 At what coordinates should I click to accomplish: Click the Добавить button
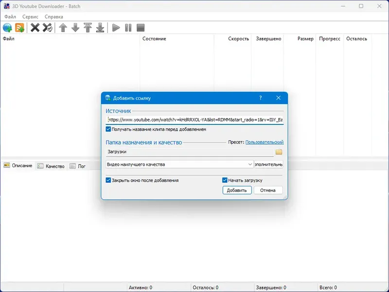point(237,190)
